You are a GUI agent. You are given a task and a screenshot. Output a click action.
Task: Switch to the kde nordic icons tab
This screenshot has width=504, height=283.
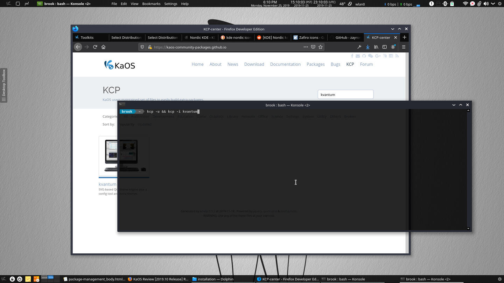(236, 37)
